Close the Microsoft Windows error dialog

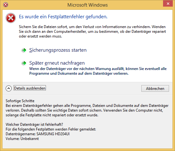coord(168,4)
